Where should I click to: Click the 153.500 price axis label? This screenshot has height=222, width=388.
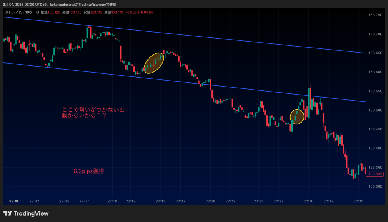[374, 110]
